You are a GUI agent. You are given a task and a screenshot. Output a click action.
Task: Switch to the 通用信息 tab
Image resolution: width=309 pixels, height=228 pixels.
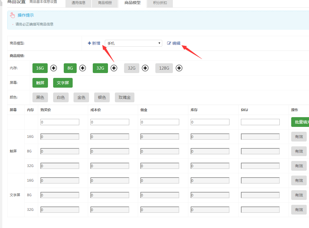[x=78, y=3]
